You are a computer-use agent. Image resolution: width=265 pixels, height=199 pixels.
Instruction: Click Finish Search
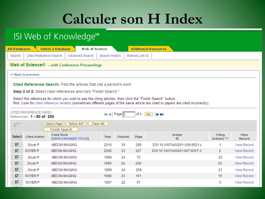[x=61, y=130]
